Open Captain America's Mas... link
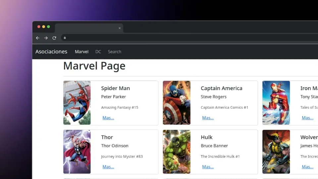This screenshot has height=179, width=318. (208, 118)
